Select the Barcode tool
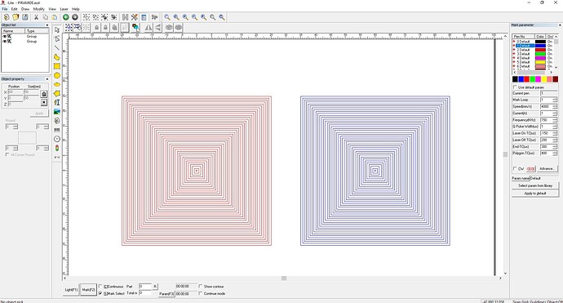Screen dimensions: 563x303 [x=57, y=130]
